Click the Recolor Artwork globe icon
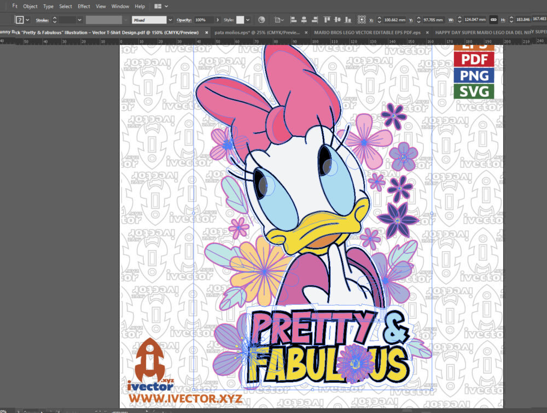The width and height of the screenshot is (547, 413). coord(261,20)
